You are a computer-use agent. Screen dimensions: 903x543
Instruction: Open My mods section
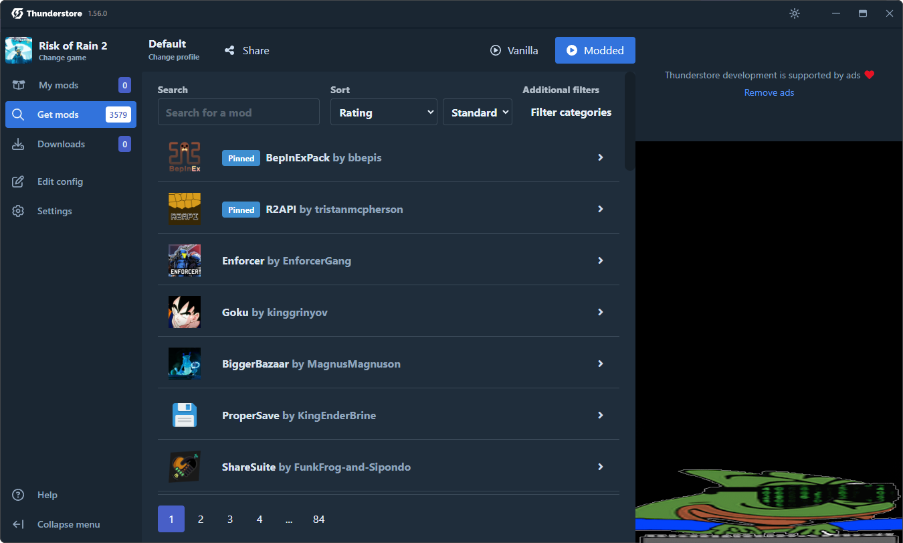(71, 85)
